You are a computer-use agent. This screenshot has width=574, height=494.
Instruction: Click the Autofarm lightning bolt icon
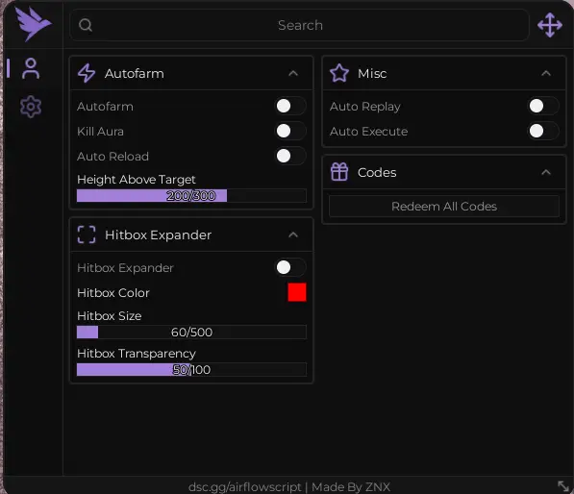pyautogui.click(x=87, y=73)
